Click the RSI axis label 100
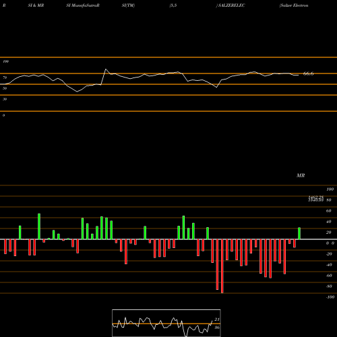This screenshot has width=337, height=337. click(6, 61)
